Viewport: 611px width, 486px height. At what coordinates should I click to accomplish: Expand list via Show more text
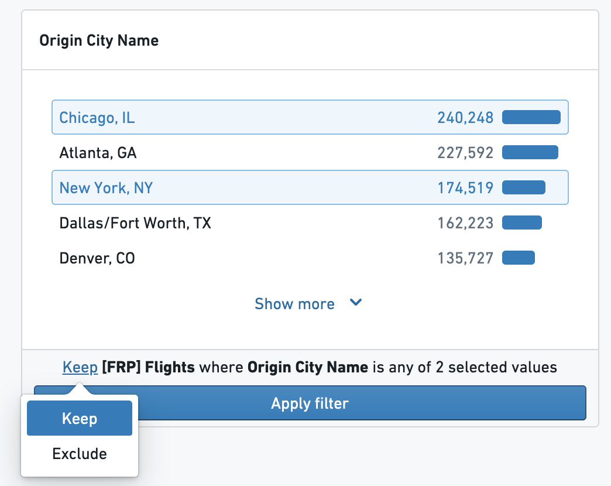294,304
